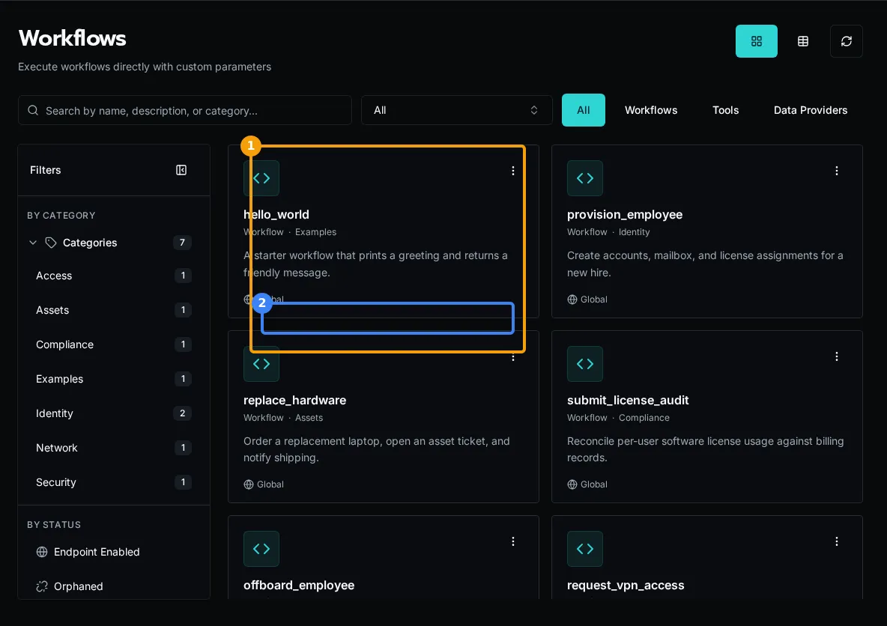Filter by Access category
This screenshot has width=887, height=626.
point(114,276)
